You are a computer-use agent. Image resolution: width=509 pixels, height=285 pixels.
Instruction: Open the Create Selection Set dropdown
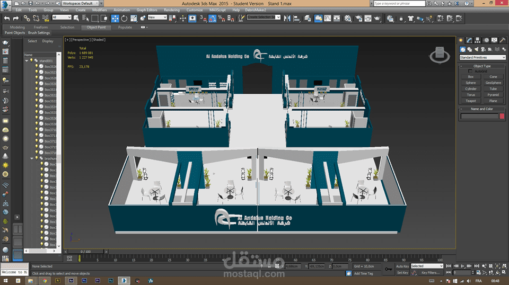click(264, 17)
